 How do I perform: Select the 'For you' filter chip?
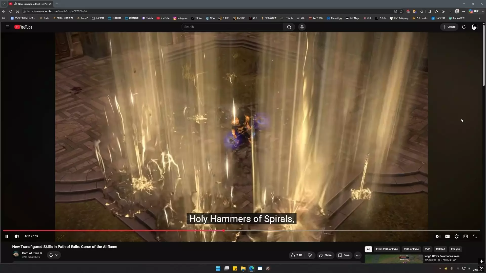tap(455, 249)
